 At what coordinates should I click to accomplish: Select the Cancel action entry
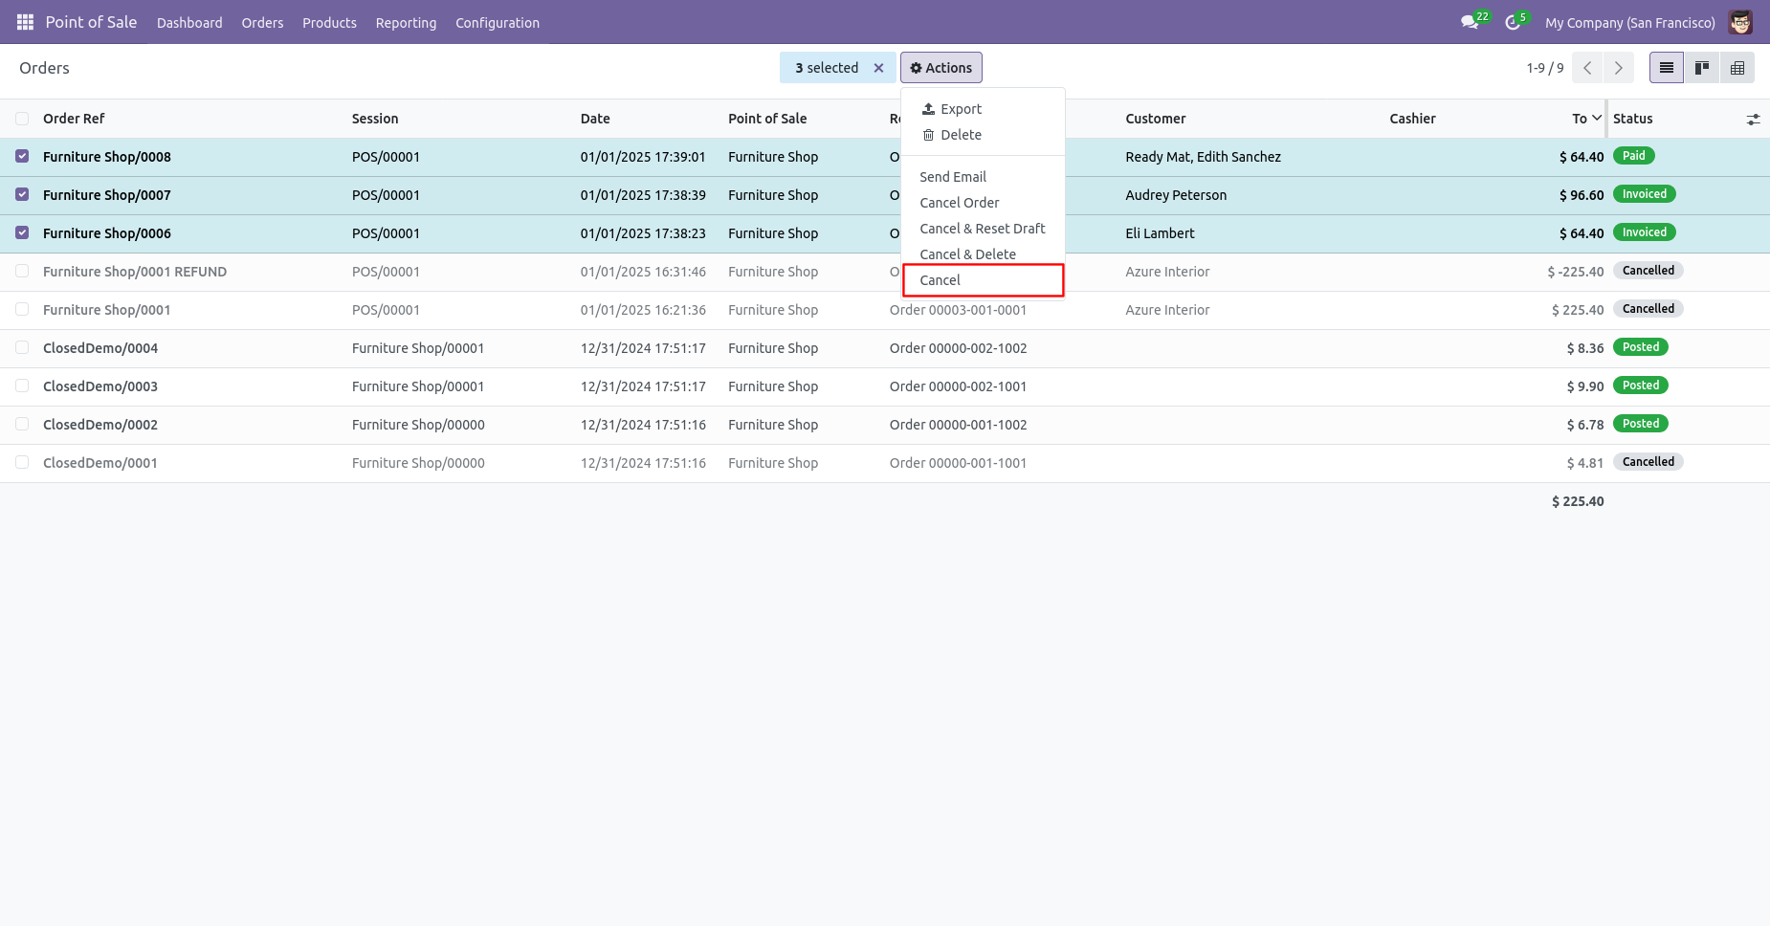coord(984,280)
